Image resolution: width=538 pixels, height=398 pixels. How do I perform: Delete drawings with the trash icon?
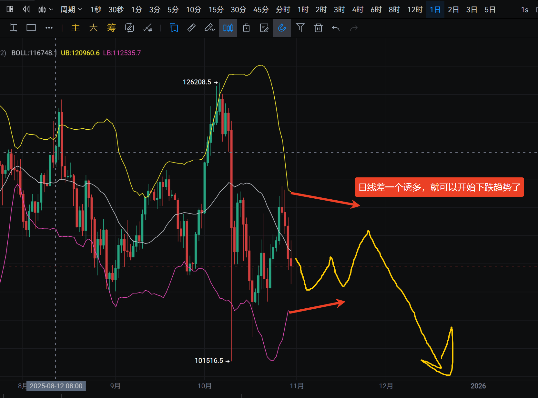pyautogui.click(x=318, y=28)
